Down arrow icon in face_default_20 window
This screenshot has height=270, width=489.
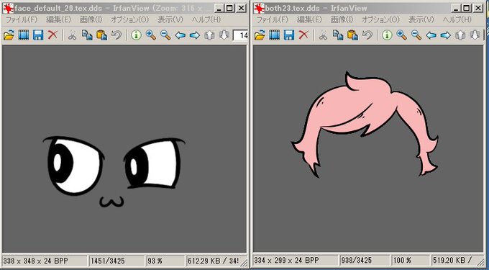point(224,35)
